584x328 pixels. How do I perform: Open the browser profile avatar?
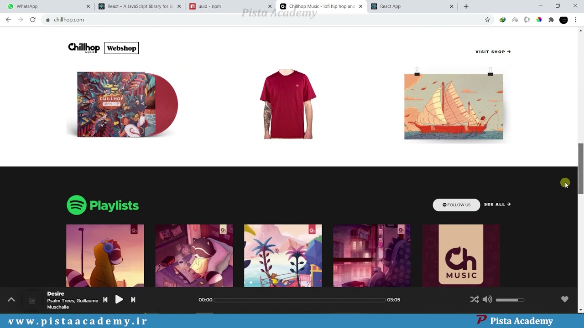[x=563, y=20]
